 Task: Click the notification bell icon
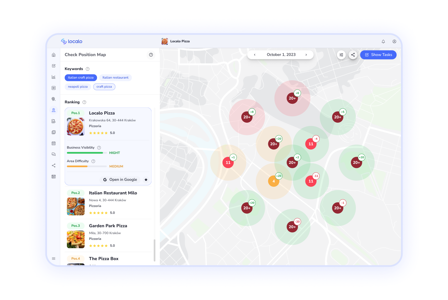pyautogui.click(x=383, y=41)
